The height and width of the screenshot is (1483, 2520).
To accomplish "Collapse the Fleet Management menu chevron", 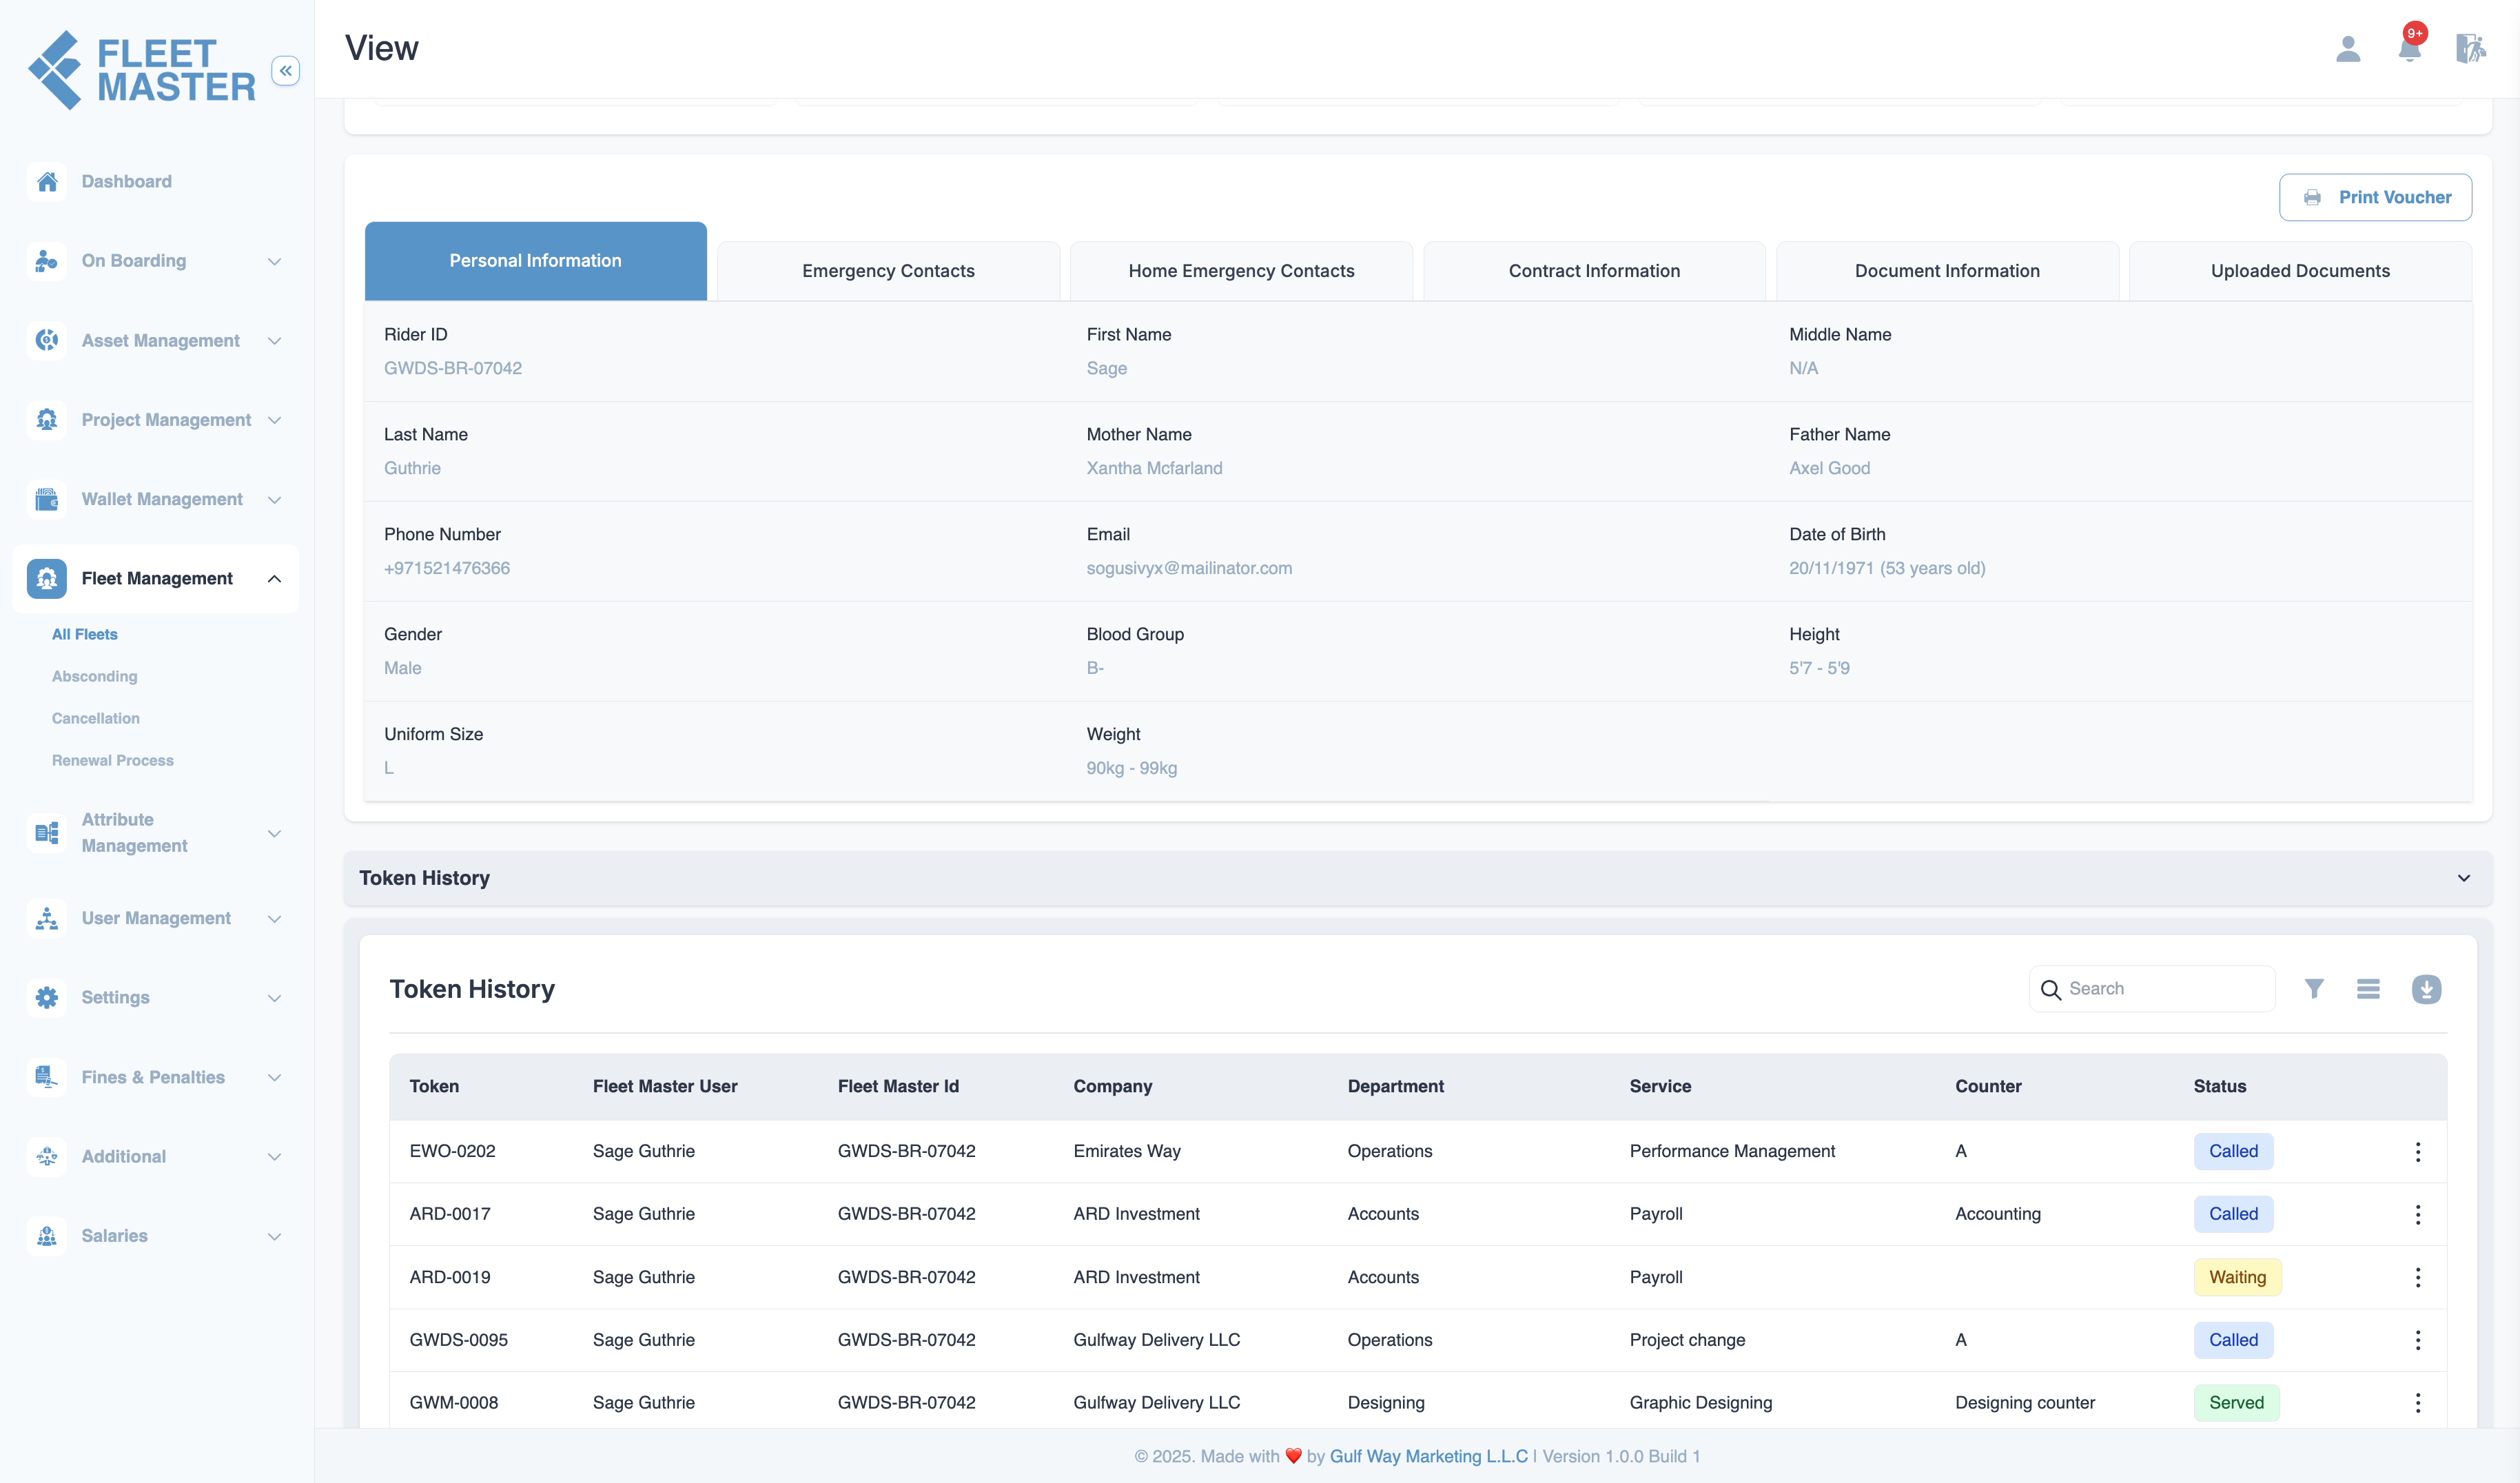I will (274, 578).
